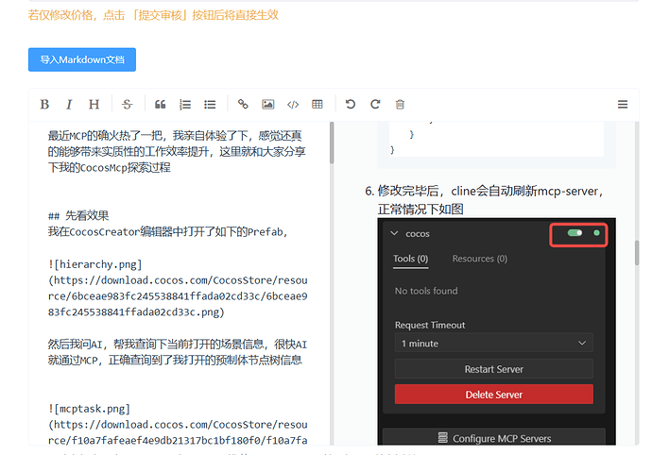Insert a block quote
652x455 pixels.
click(160, 104)
